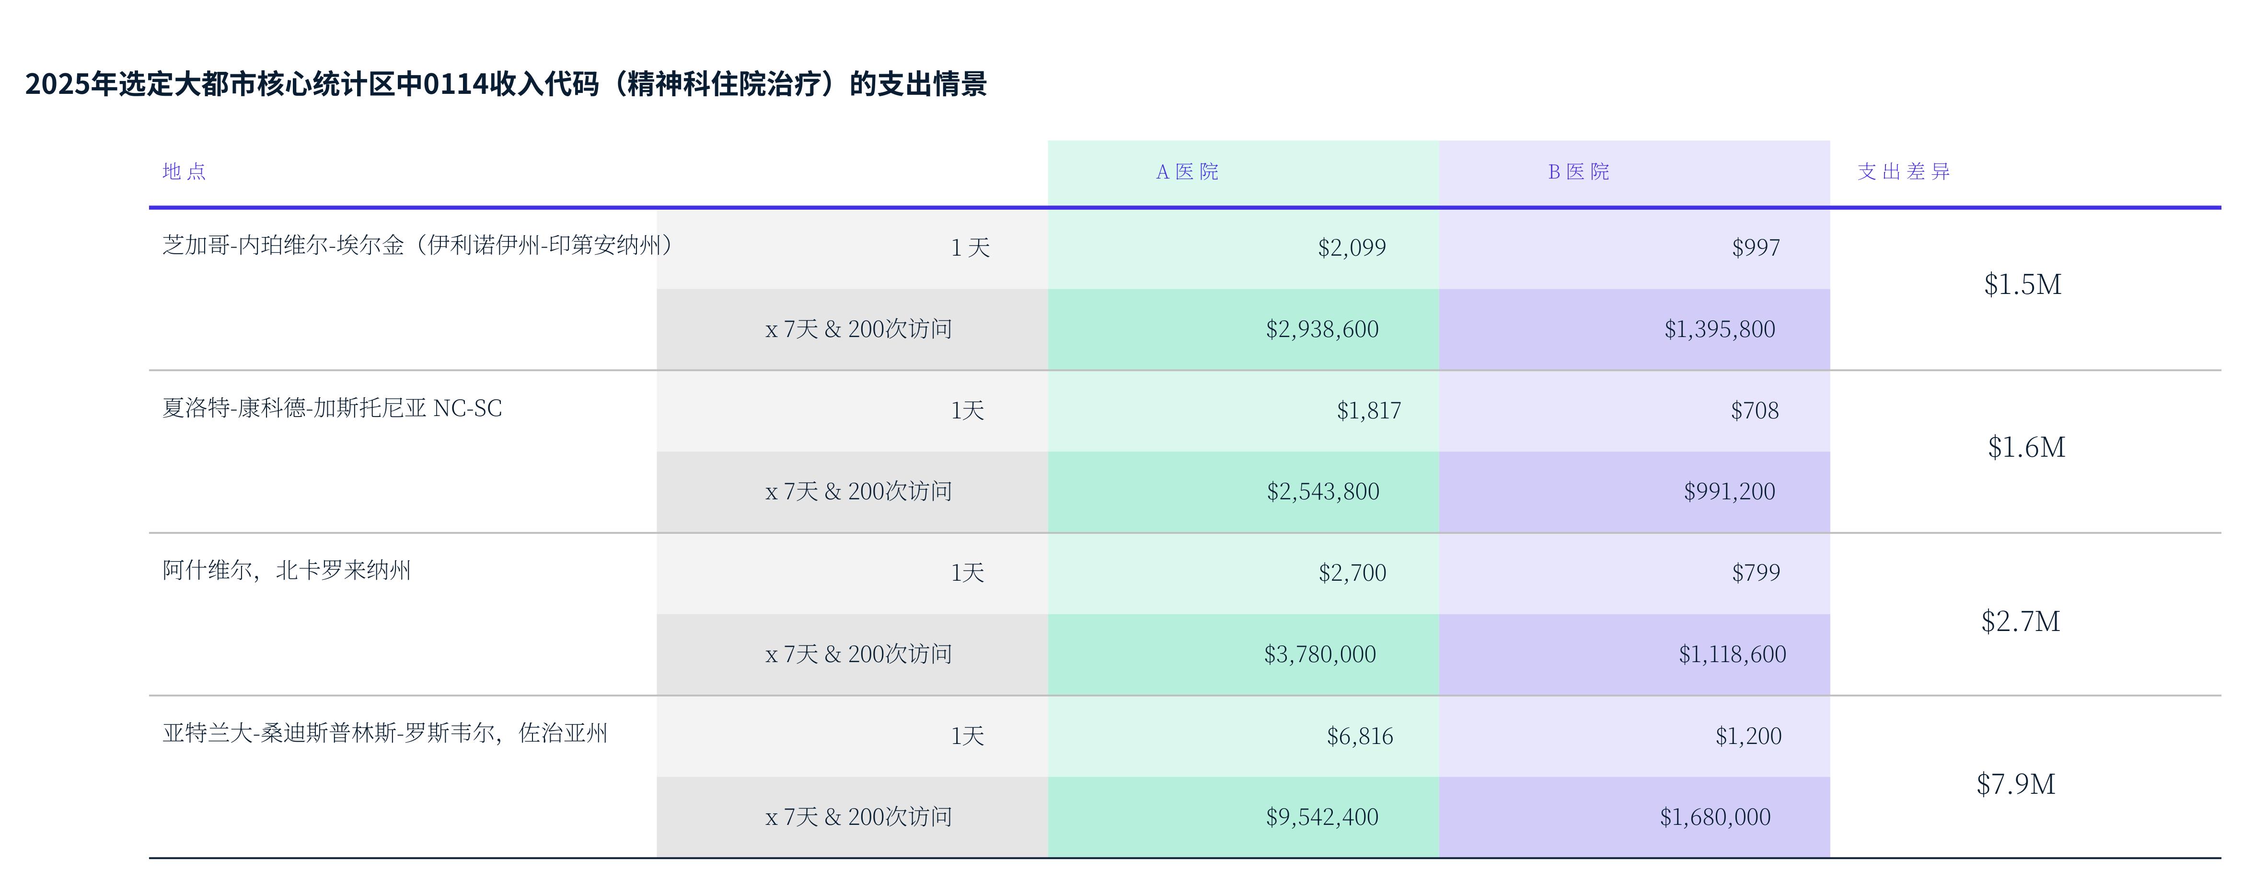Image resolution: width=2266 pixels, height=890 pixels.
Task: Click the 1天 label in the Asheville row
Action: click(967, 573)
